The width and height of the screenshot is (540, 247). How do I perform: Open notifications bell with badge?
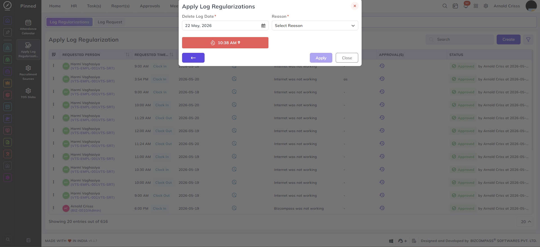466,6
